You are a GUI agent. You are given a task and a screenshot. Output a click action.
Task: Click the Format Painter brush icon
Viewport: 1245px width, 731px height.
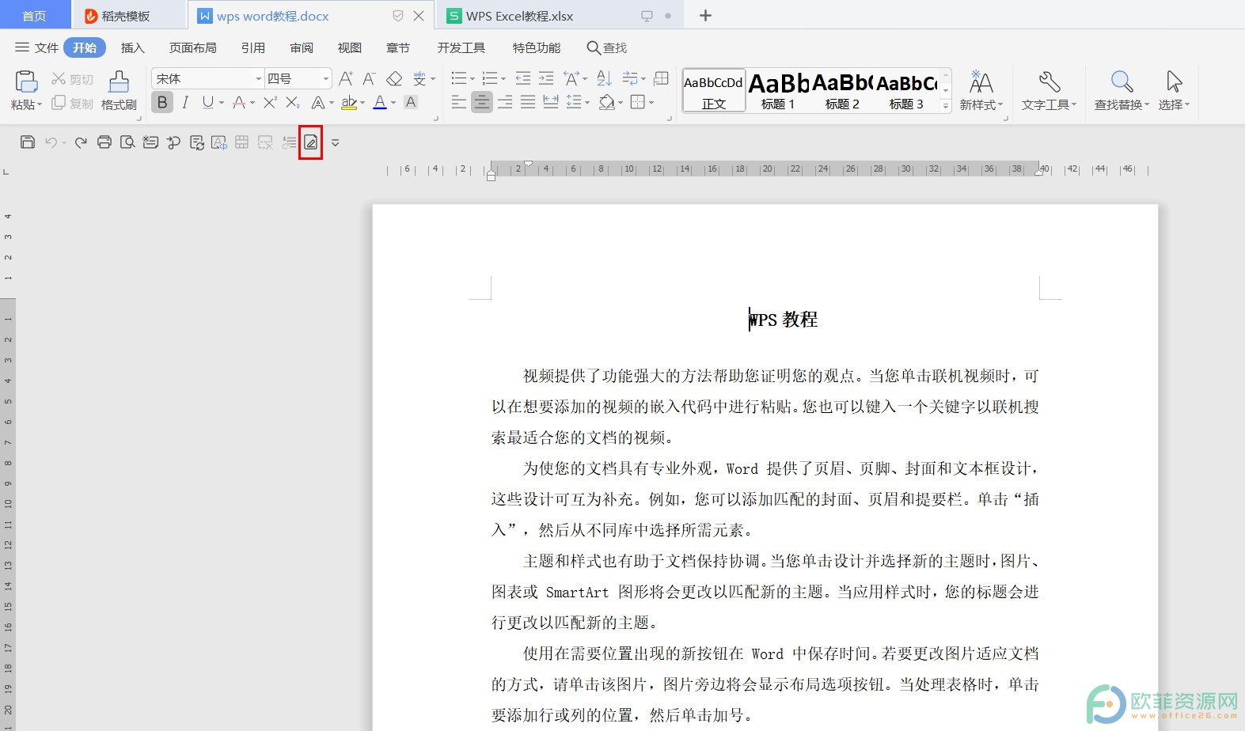coord(119,82)
